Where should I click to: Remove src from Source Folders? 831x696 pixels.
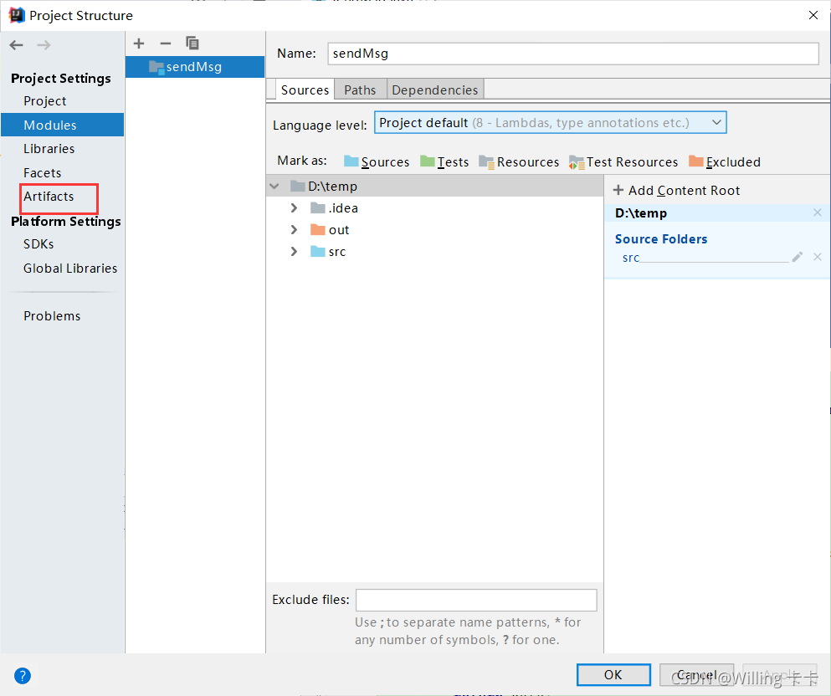coord(818,257)
